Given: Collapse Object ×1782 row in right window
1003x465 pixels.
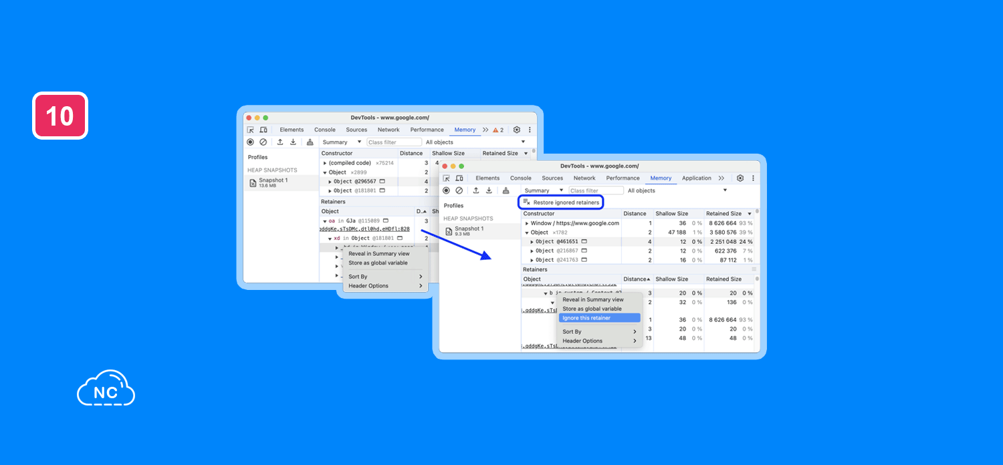Looking at the screenshot, I should point(527,232).
